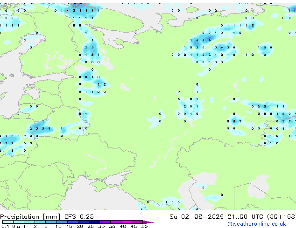Click the 0.1–0.5 mm legend swatch
This screenshot has height=228, width=296.
(8, 222)
